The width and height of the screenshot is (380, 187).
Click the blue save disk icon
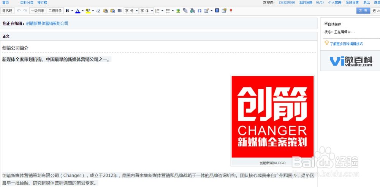[217, 11]
